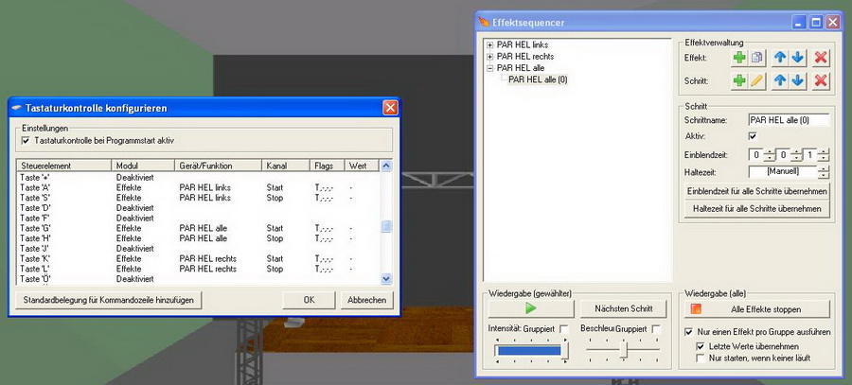Viewport: 852px width, 385px height.
Task: Expand the 'PAR HEL rechts' tree node
Action: pyautogui.click(x=489, y=56)
